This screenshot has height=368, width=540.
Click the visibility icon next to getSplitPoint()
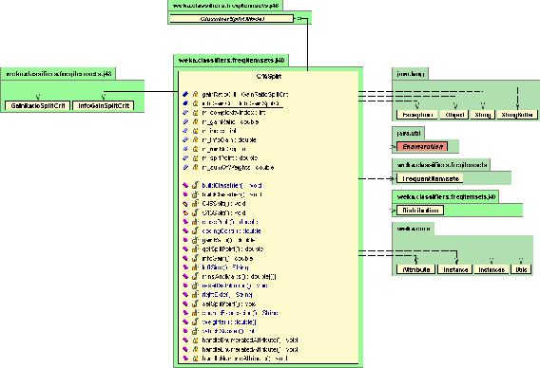(x=195, y=249)
